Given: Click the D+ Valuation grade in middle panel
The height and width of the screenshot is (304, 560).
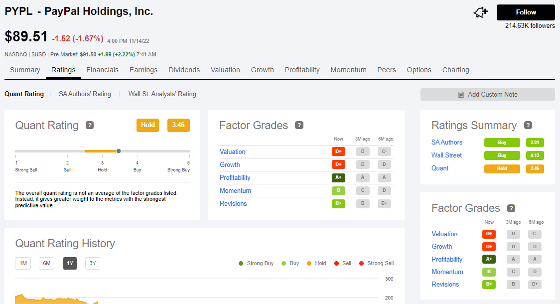Looking at the screenshot, I should tap(339, 152).
